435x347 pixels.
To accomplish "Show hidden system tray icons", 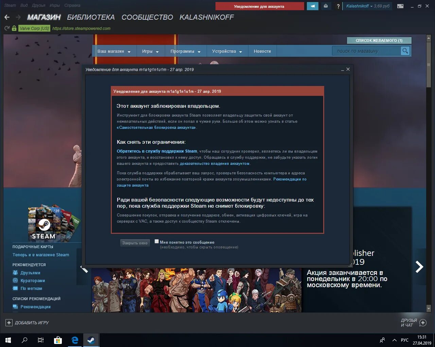I will pos(394,340).
